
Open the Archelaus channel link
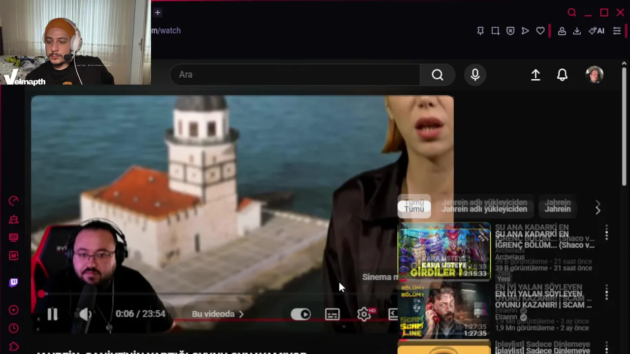coord(510,257)
